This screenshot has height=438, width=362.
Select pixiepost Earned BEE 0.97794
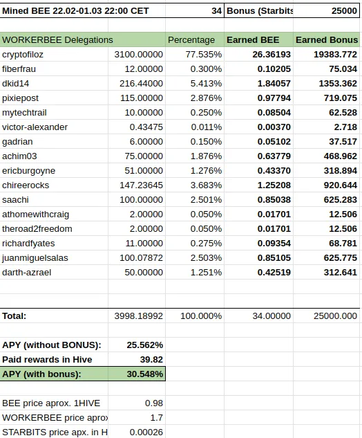[x=258, y=98]
